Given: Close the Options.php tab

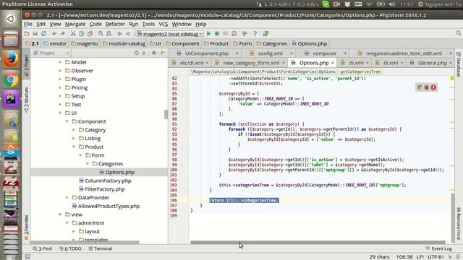Looking at the screenshot, I should click(333, 63).
